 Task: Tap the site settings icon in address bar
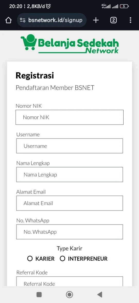23,20
